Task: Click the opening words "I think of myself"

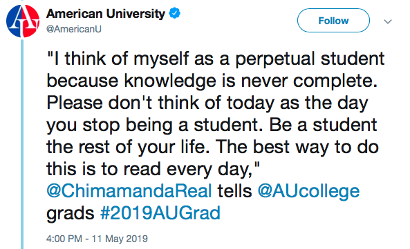Action: [121, 59]
